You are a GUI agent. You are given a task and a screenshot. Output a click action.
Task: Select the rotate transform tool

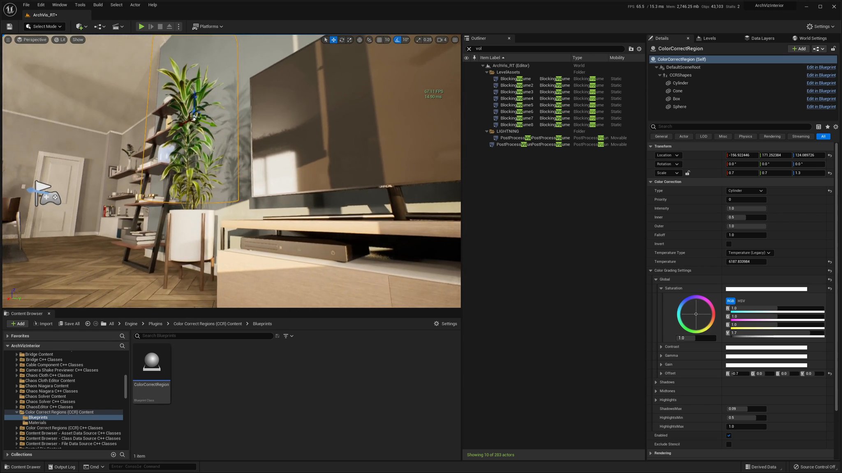(342, 40)
